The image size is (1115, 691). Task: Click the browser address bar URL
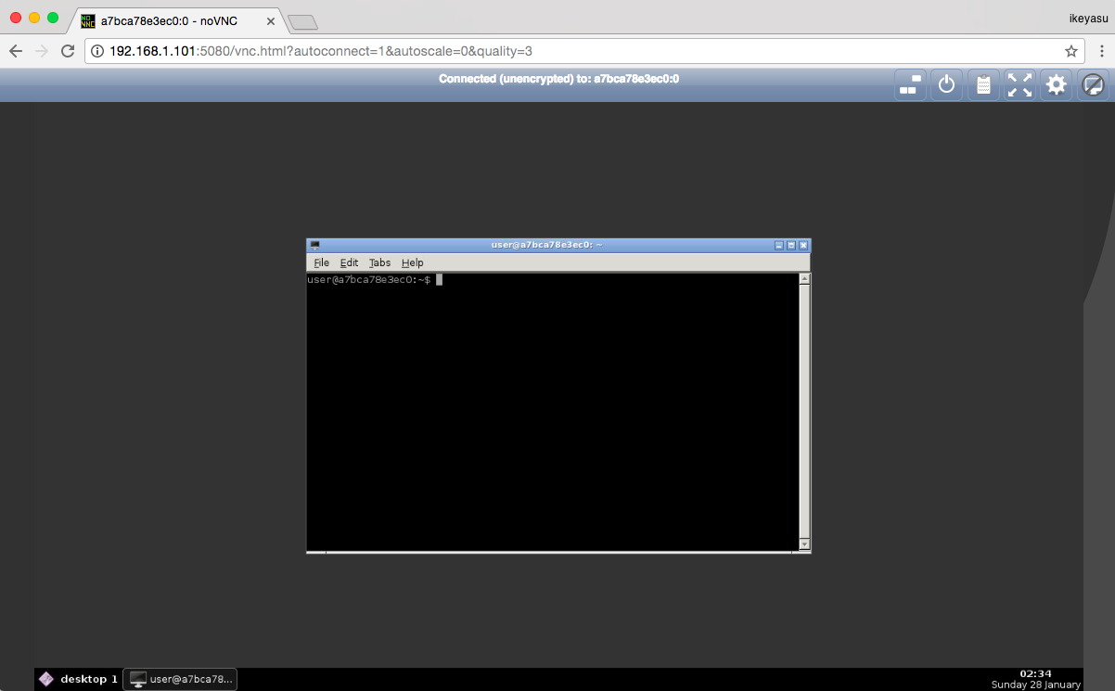[x=321, y=51]
